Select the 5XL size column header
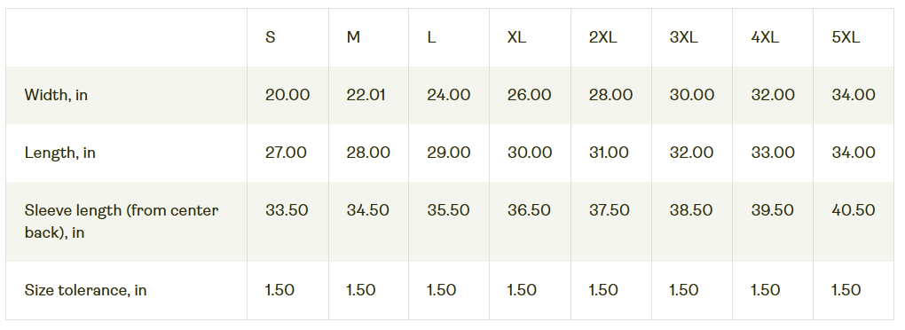 (846, 37)
